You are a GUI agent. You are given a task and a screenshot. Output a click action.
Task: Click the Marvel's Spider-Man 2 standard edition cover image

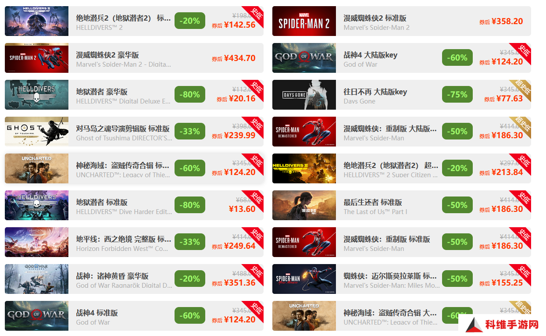(304, 21)
